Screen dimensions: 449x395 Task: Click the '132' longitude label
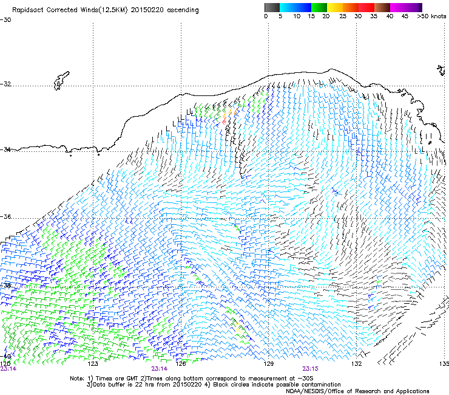356,364
